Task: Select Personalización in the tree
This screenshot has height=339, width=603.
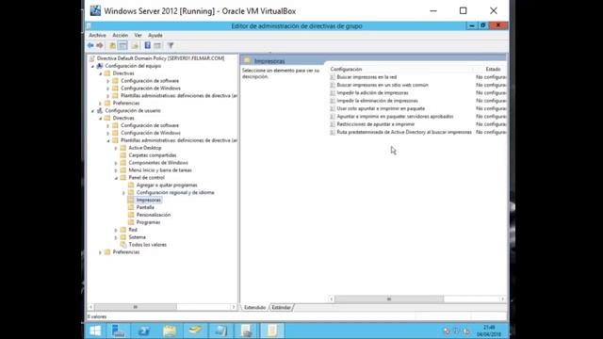Action: pyautogui.click(x=153, y=215)
